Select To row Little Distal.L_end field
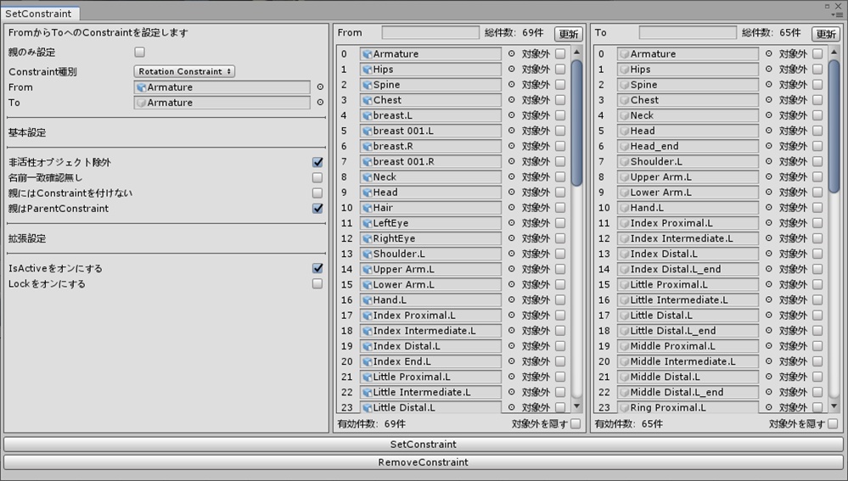 point(688,330)
